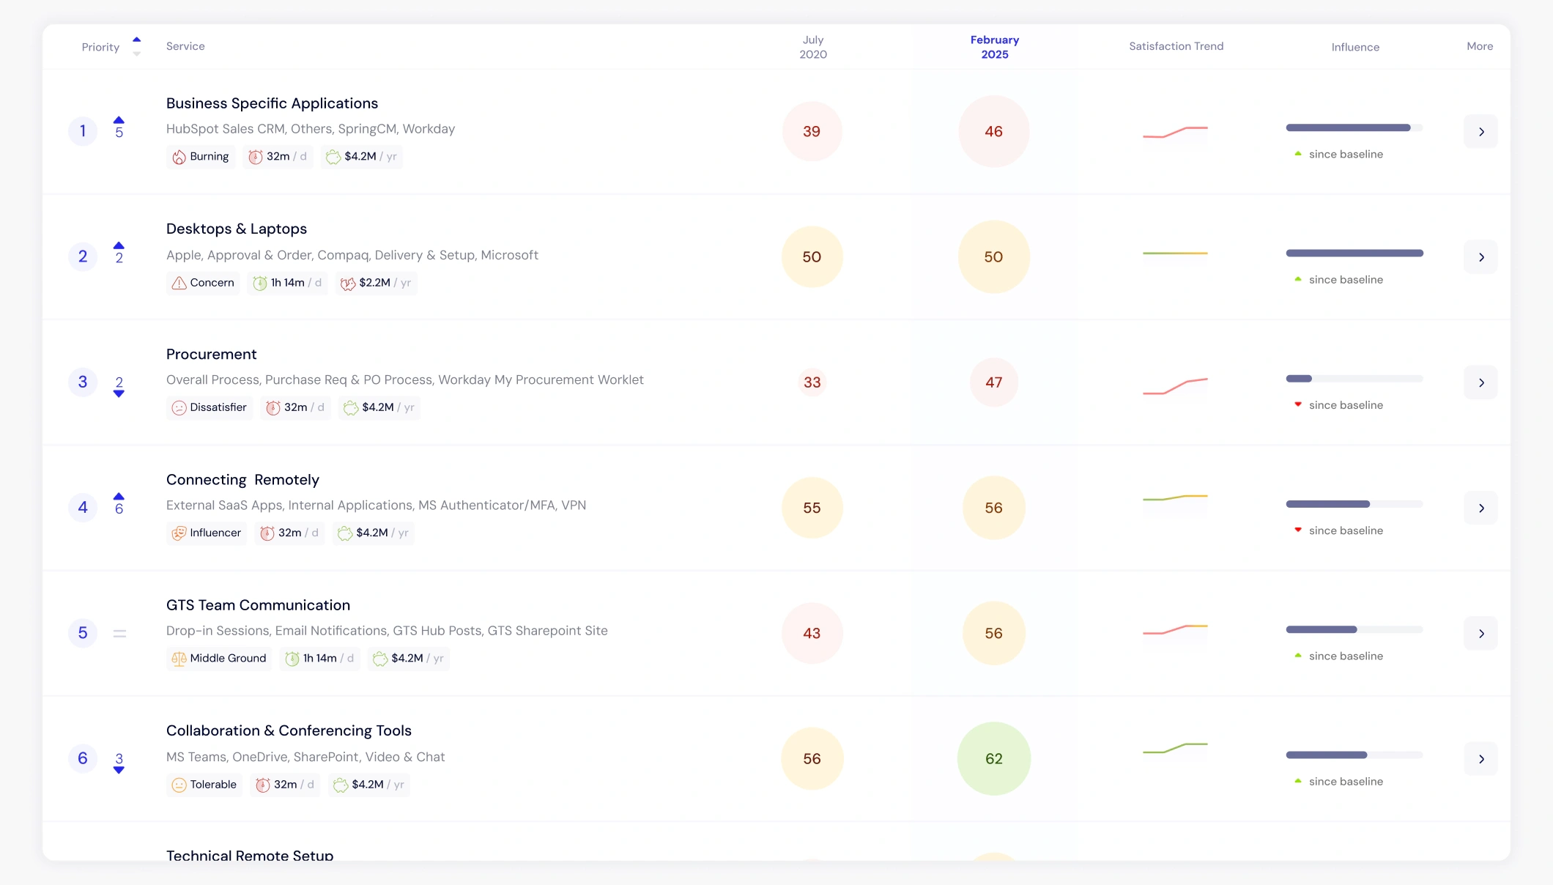Select the July 2020 column header

pyautogui.click(x=813, y=47)
